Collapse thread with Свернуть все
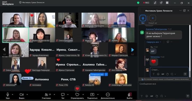Viewport: 192px width, 101px height. click(154, 42)
